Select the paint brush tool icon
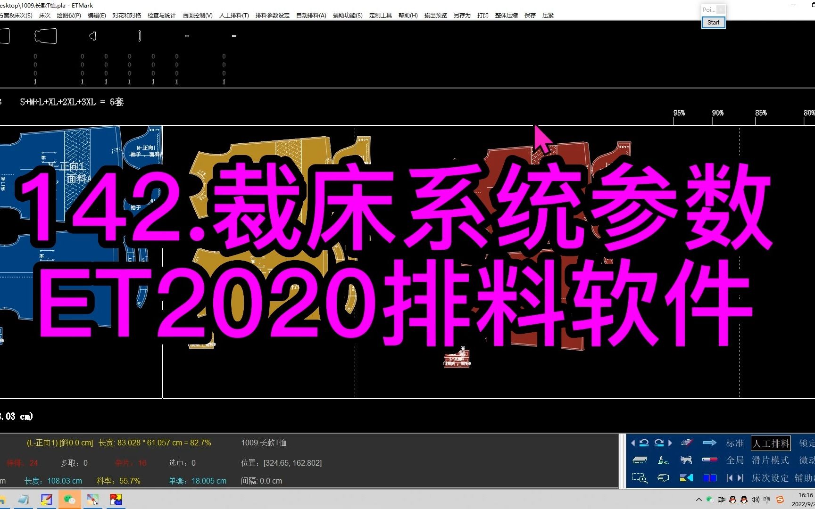Viewport: 815px width, 509px height. (x=664, y=460)
